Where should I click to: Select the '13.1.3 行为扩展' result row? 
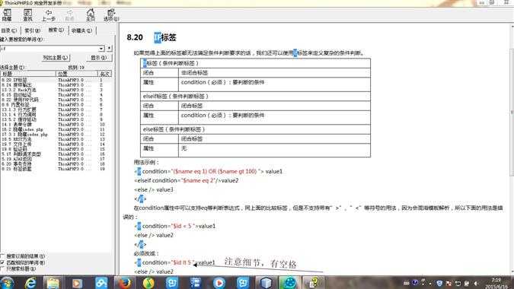click(56, 110)
